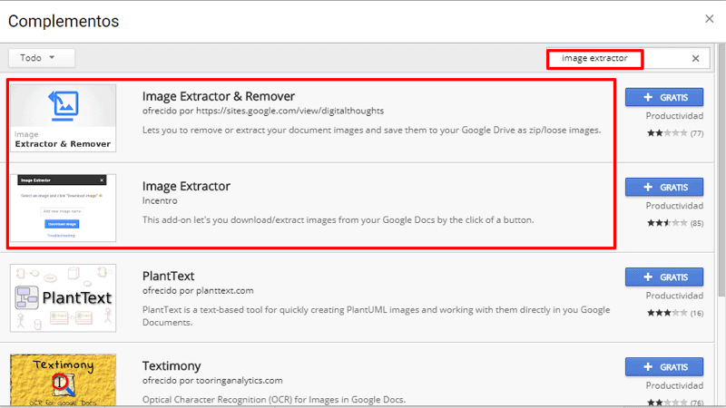726x408 pixels.
Task: Click description about saving images to Google Drive
Action: pyautogui.click(x=371, y=131)
